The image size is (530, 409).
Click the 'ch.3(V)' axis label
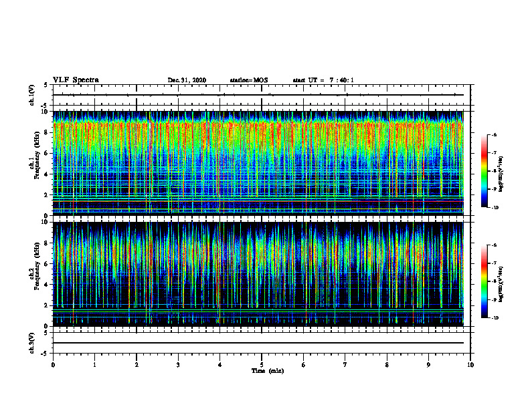tap(32, 343)
